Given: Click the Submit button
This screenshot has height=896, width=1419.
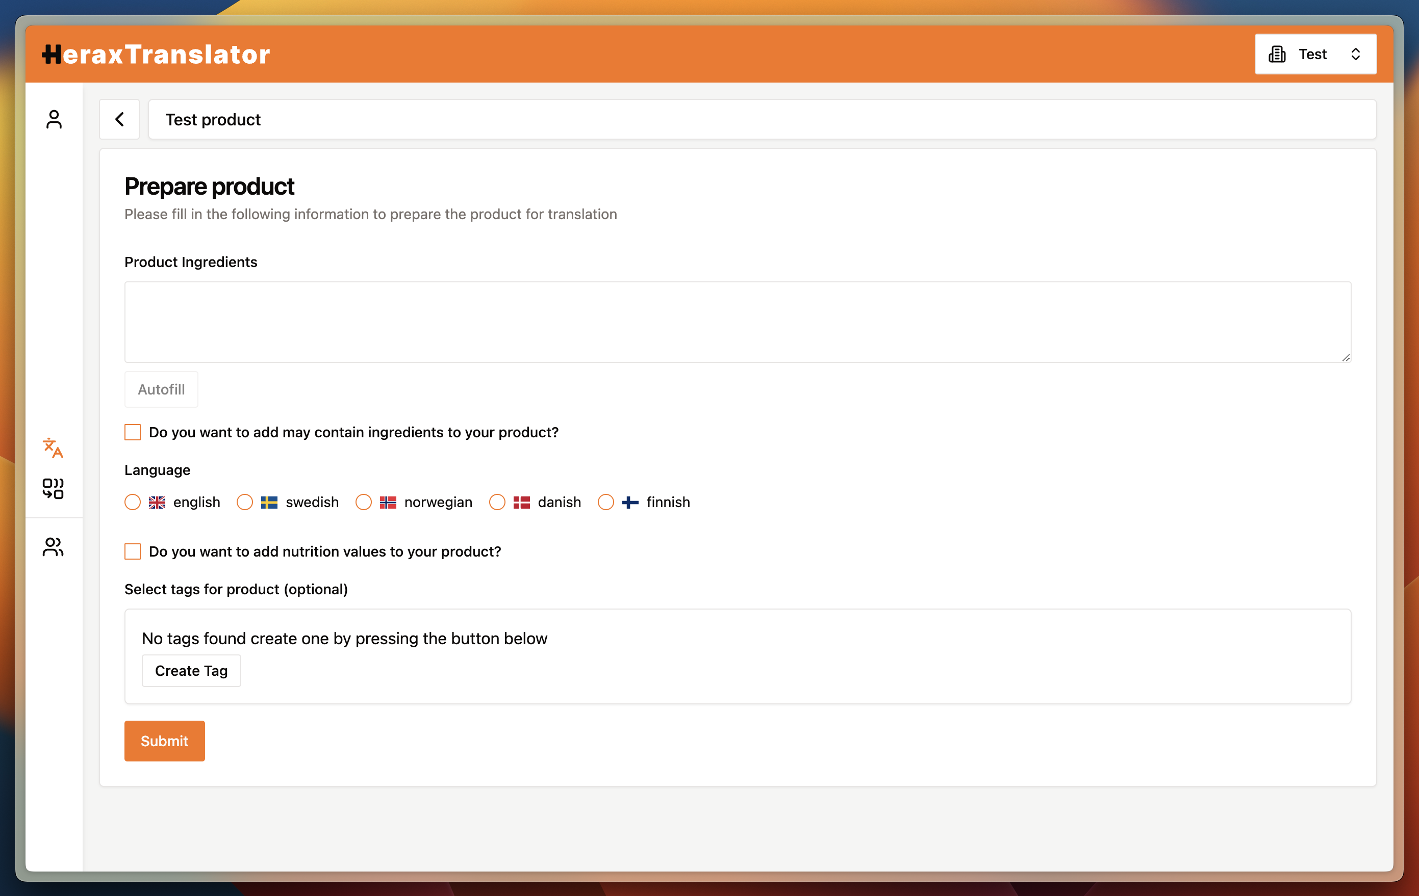Looking at the screenshot, I should [164, 741].
